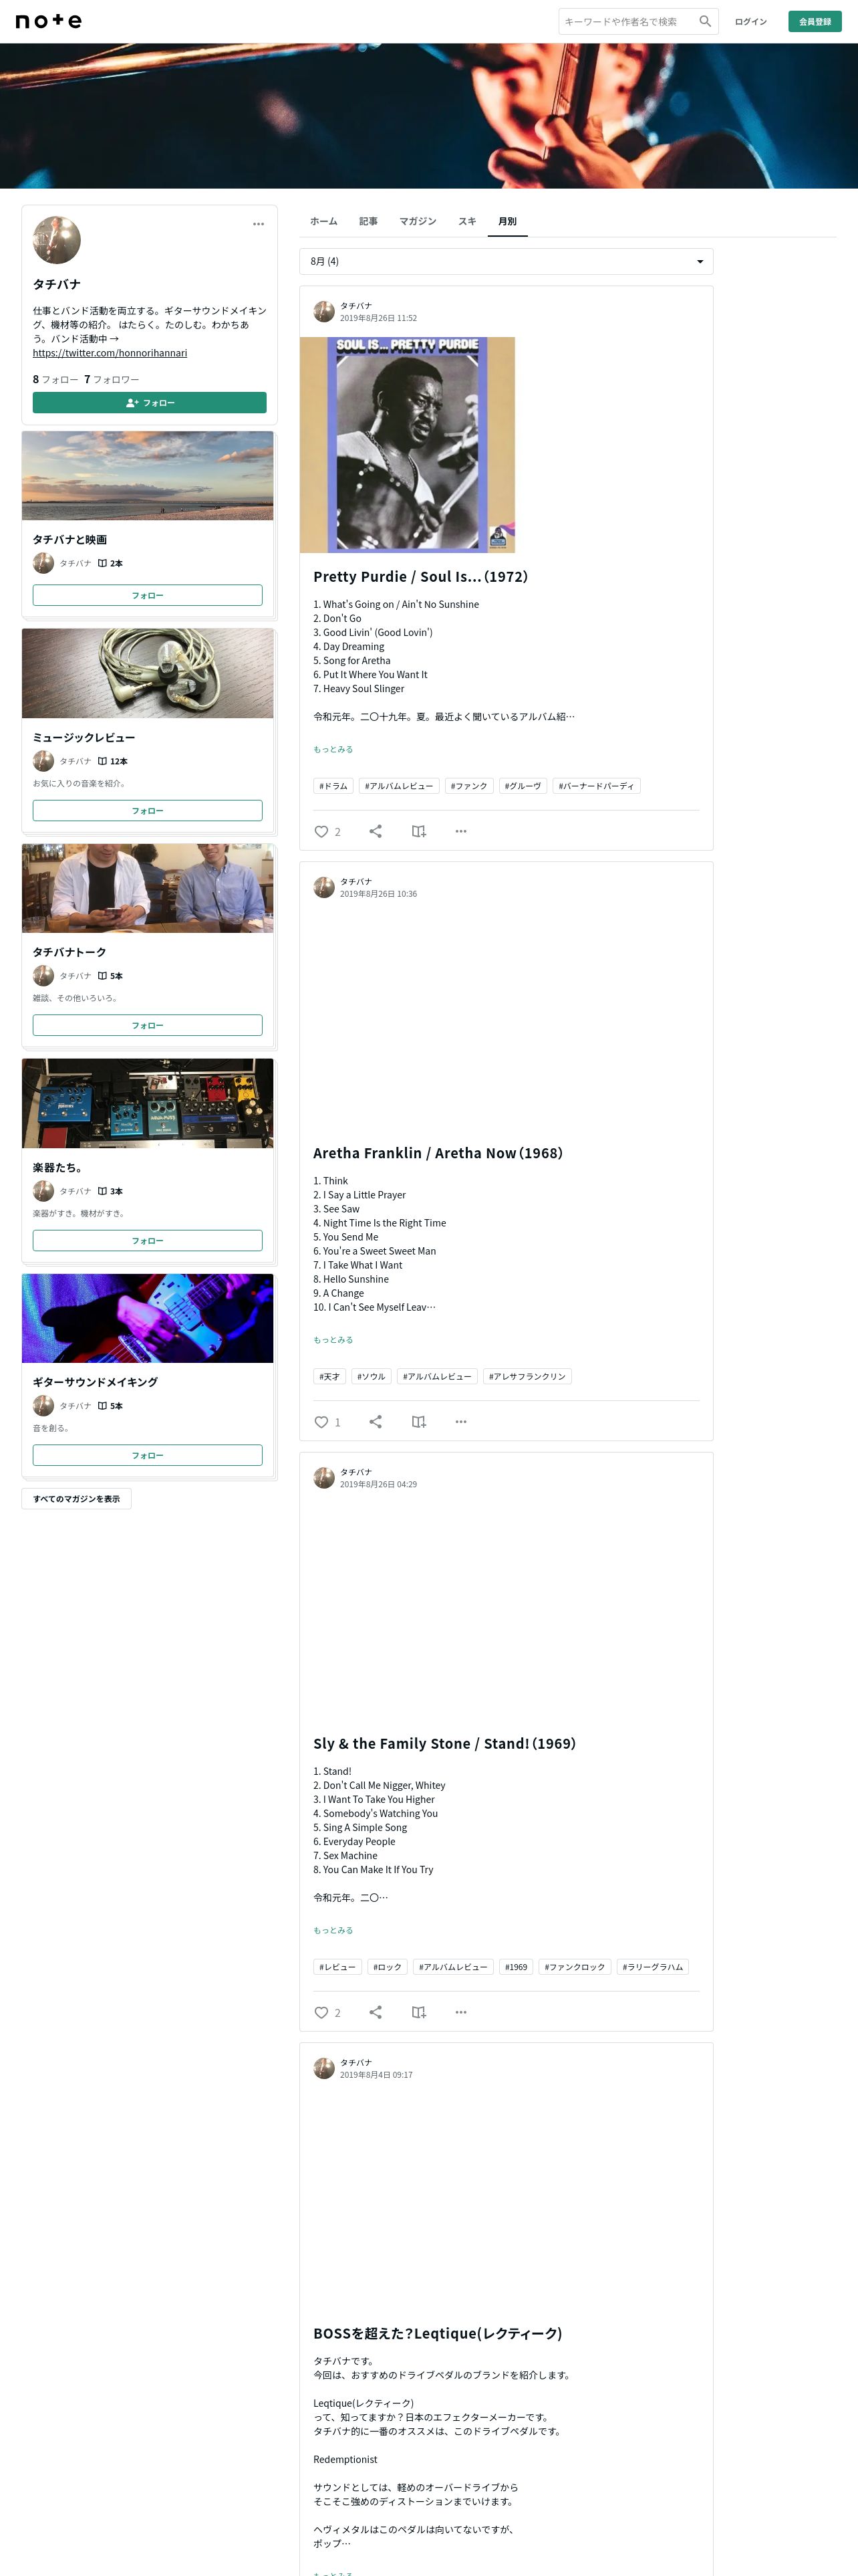858x2576 pixels.
Task: Follow タチバナ with the green フォロー button
Action: [x=150, y=403]
